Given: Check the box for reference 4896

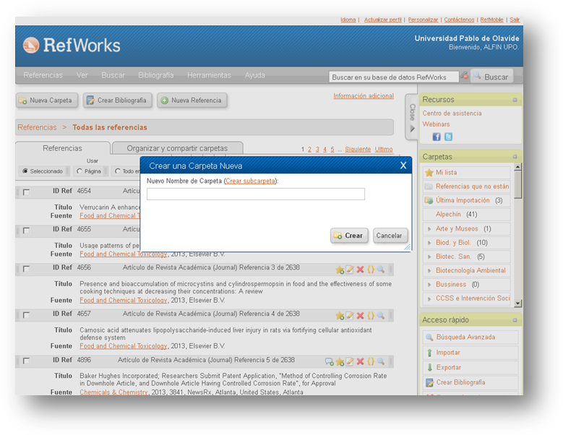Looking at the screenshot, I should tap(26, 361).
